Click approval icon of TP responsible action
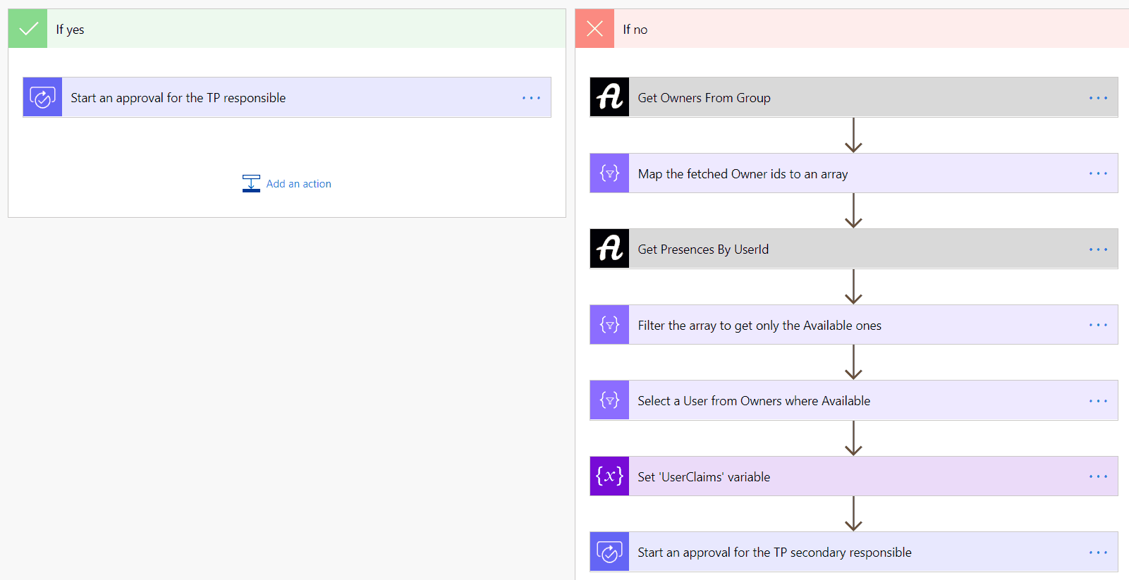 point(42,97)
